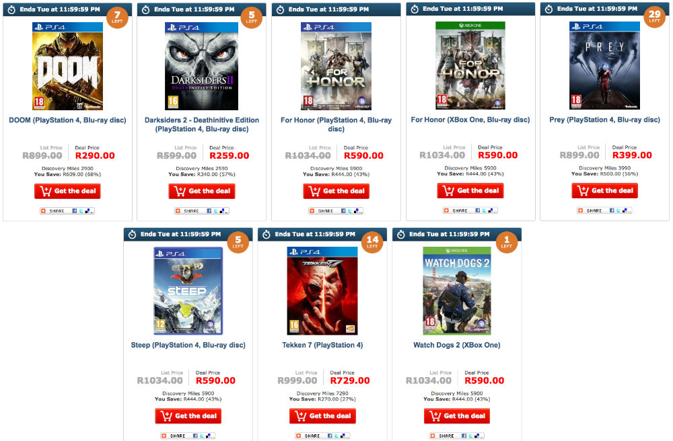Click the For Honor XBox One cover image
This screenshot has width=673, height=441.
470,66
